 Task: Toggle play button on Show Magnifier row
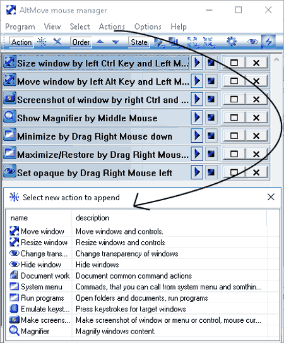pos(197,117)
